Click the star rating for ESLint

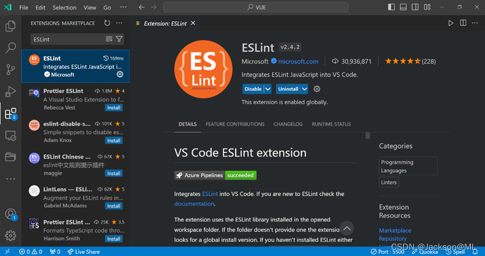410,62
